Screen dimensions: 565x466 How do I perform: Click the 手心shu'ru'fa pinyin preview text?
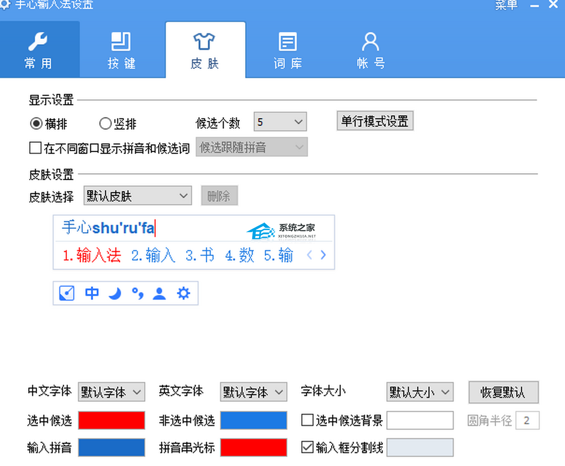pyautogui.click(x=108, y=228)
